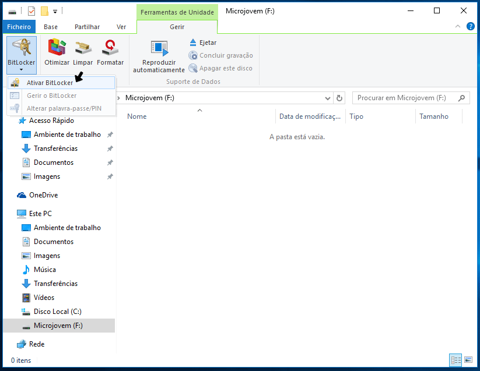Select Rede in the navigation pane
This screenshot has width=480, height=371.
tap(37, 344)
